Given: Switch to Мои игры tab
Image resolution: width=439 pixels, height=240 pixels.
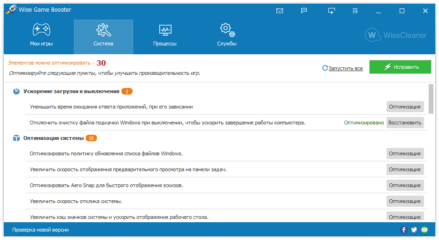Looking at the screenshot, I should 41,36.
